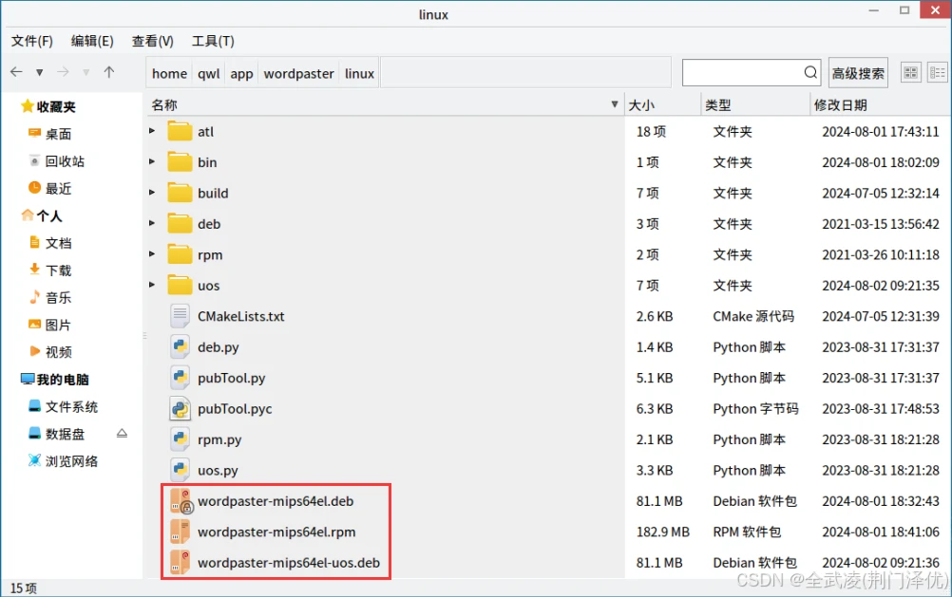
Task: Expand the rpm folder
Action: click(152, 254)
